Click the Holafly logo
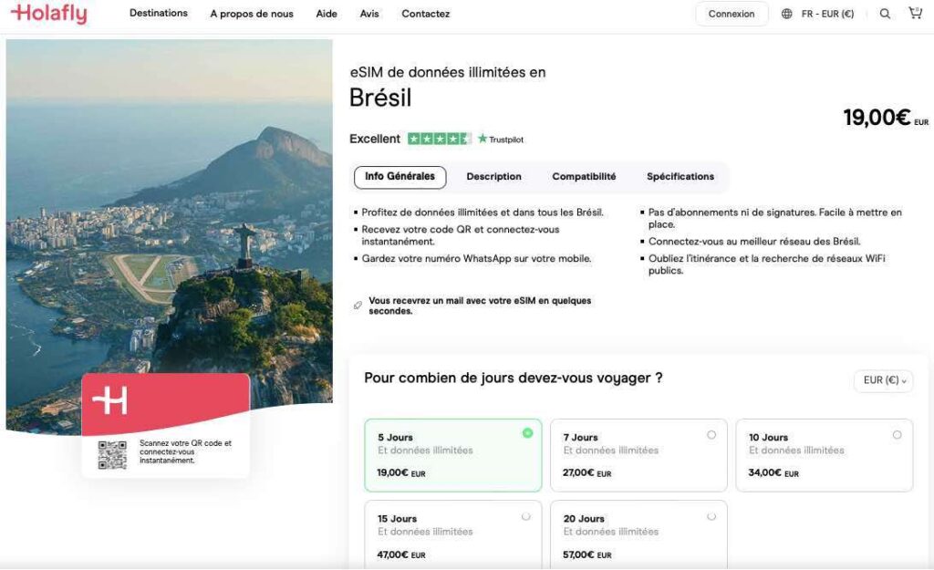This screenshot has height=570, width=934. pos(48,14)
